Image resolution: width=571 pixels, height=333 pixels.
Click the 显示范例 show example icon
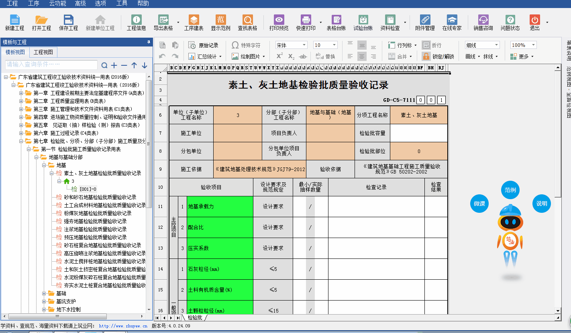(220, 22)
